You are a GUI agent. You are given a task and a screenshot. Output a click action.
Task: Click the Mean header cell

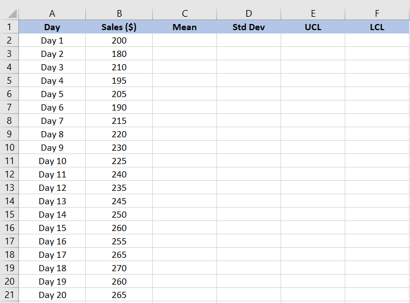coord(185,27)
